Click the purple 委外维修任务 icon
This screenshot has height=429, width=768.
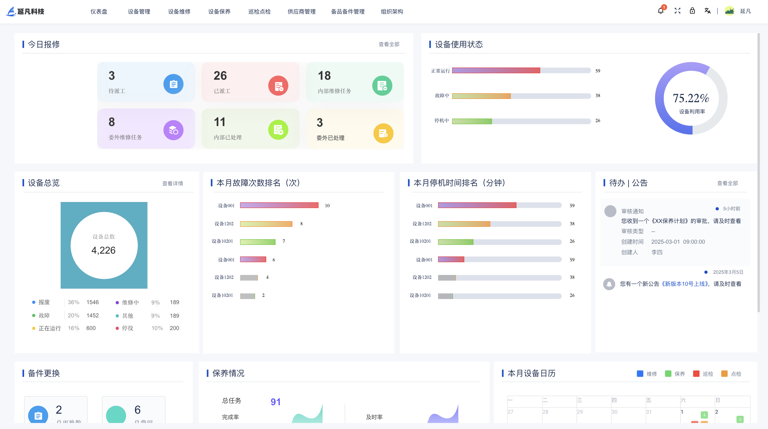(x=173, y=130)
